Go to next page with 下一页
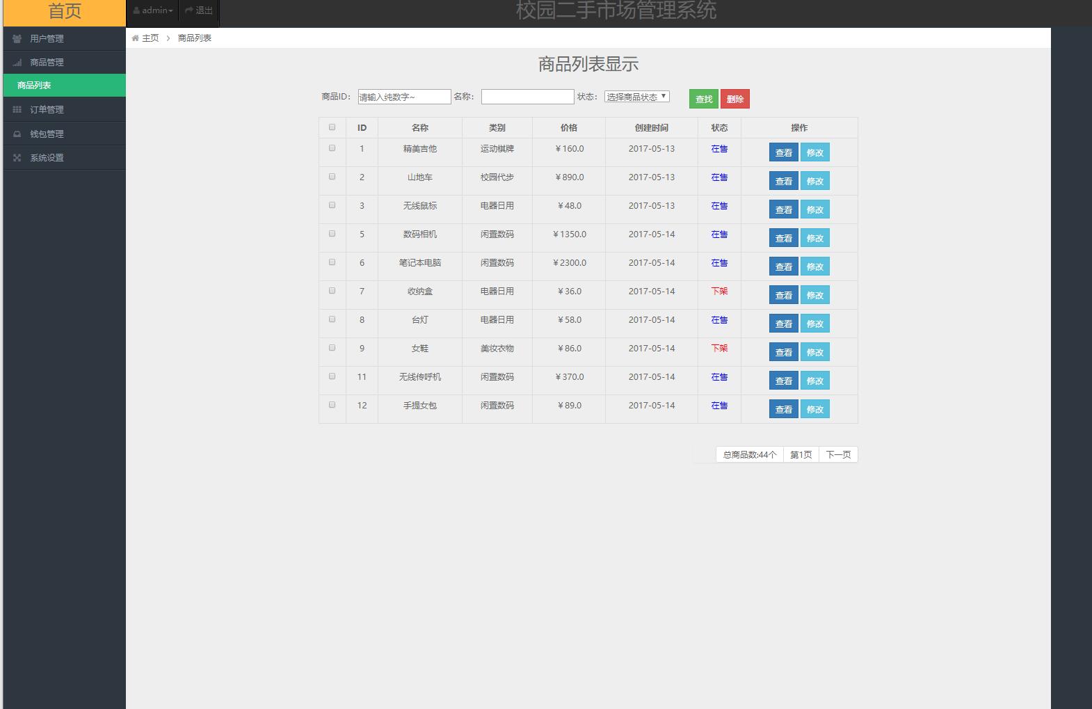This screenshot has width=1092, height=709. [x=838, y=455]
